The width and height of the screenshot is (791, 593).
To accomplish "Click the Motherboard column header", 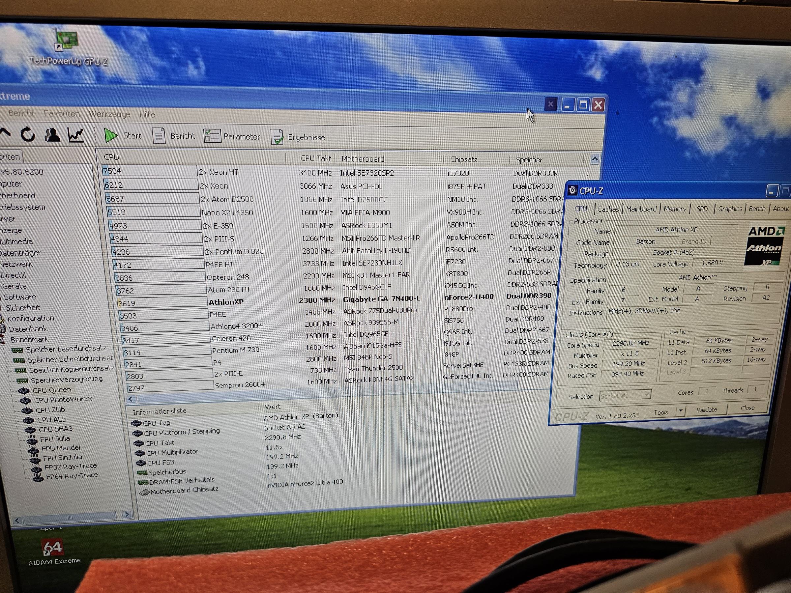I will (363, 159).
